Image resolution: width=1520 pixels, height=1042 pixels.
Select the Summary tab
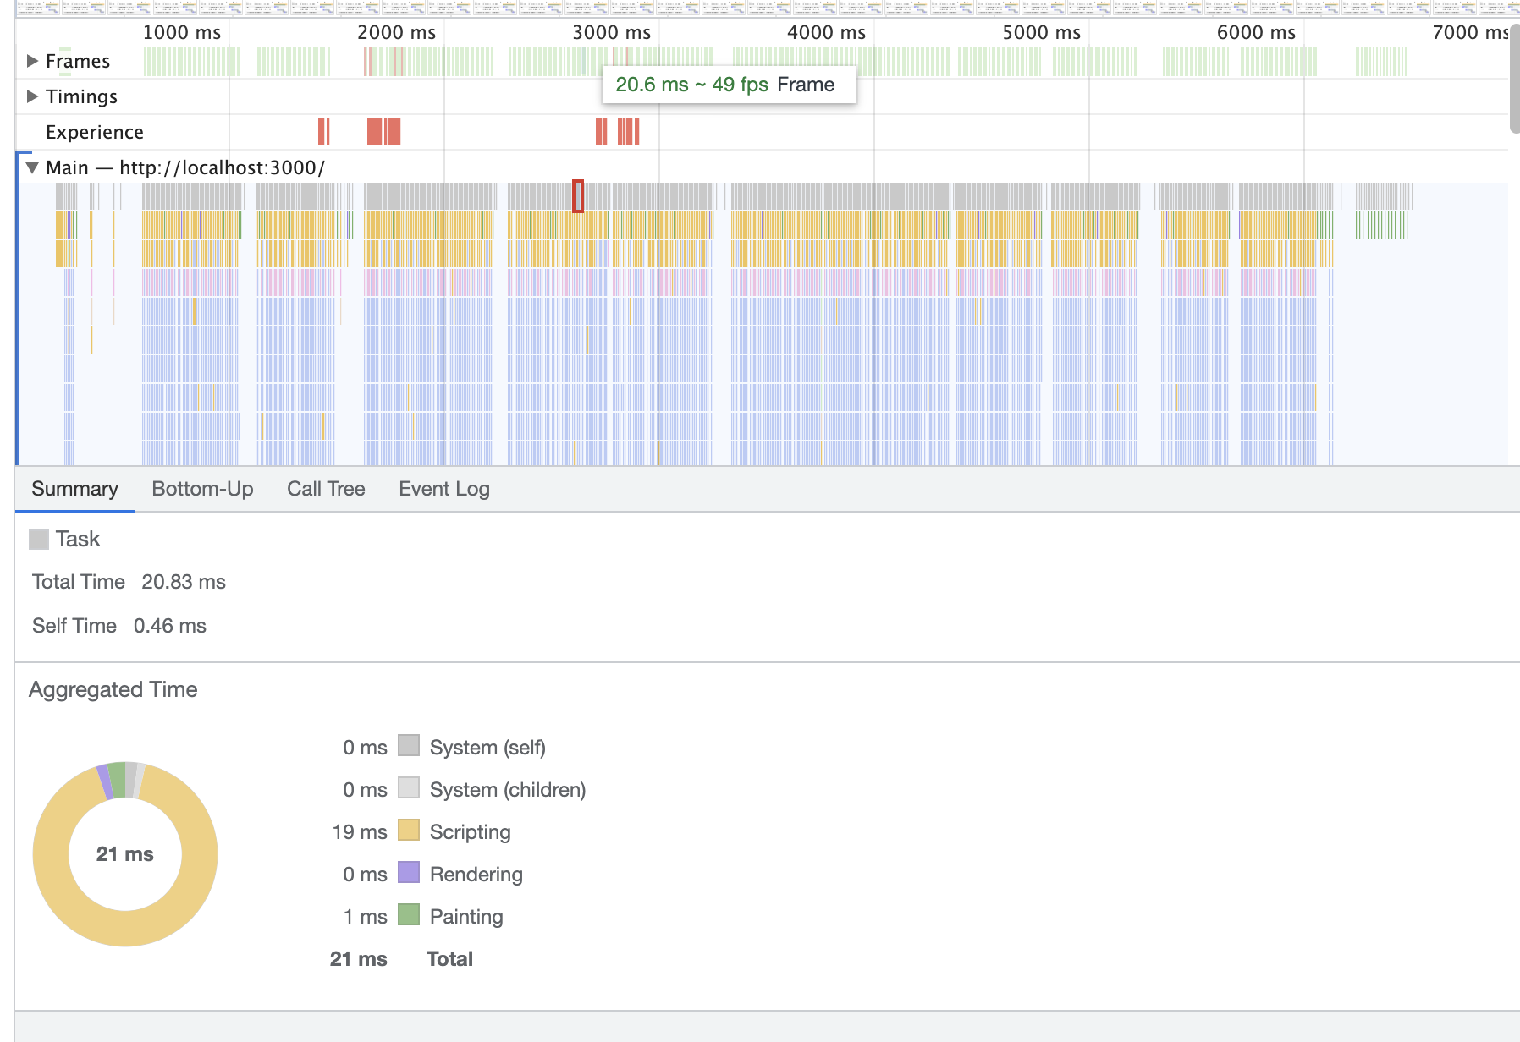click(74, 489)
